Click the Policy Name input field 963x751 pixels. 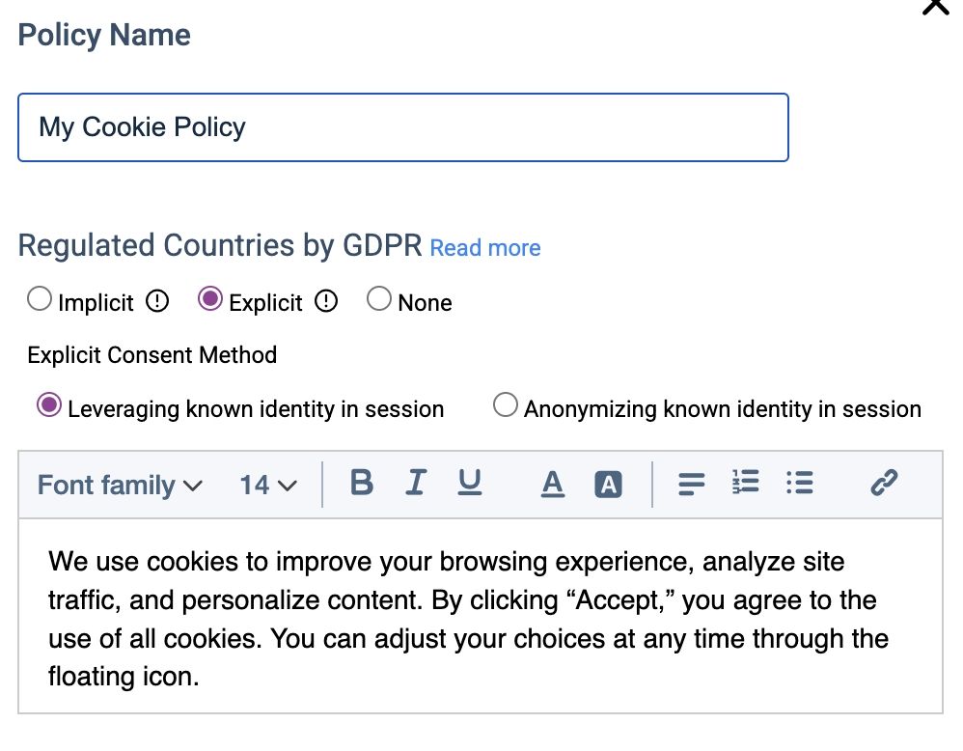(x=403, y=127)
